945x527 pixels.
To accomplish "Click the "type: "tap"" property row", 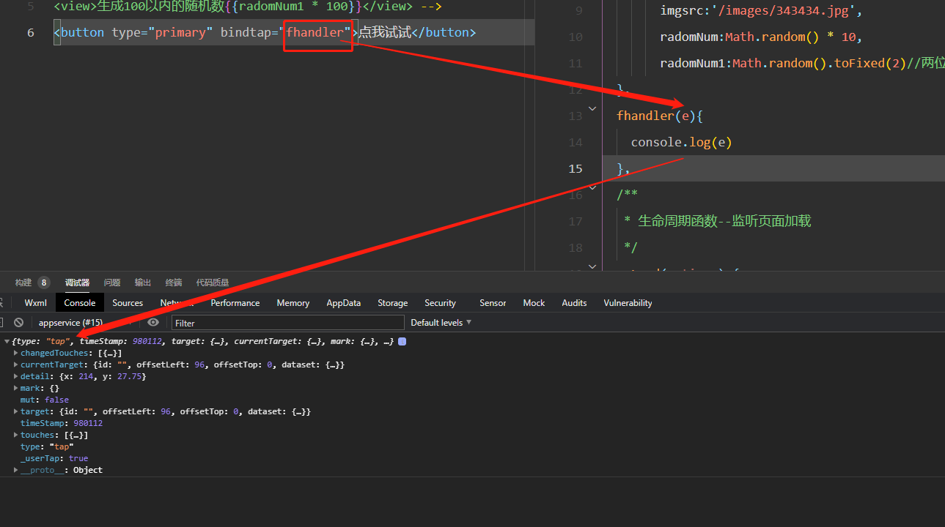I will (x=47, y=447).
